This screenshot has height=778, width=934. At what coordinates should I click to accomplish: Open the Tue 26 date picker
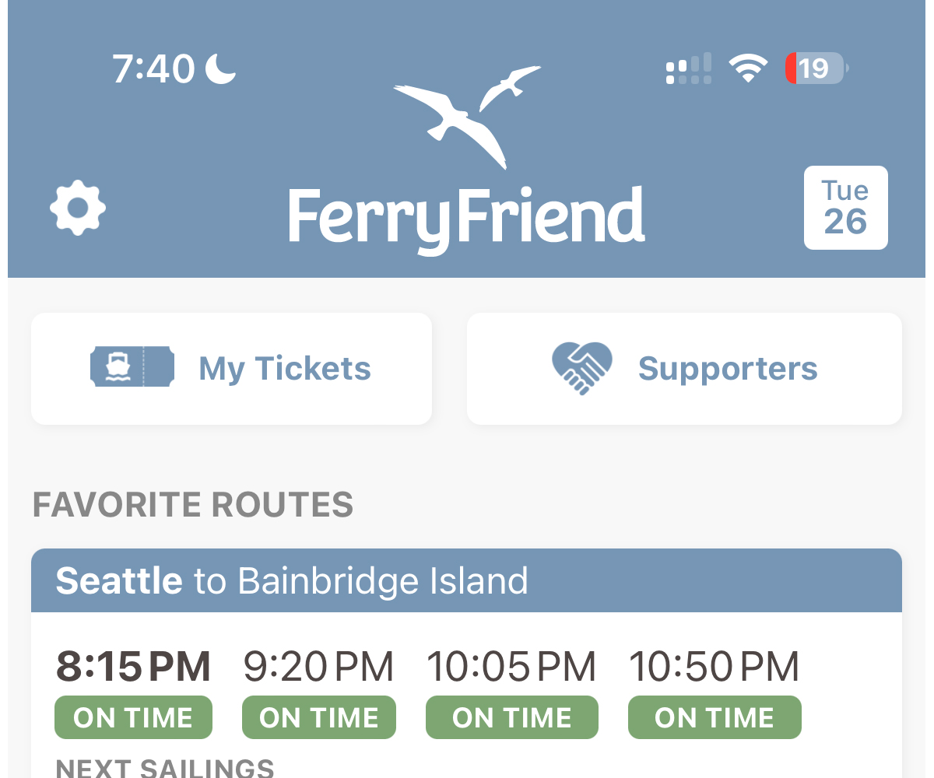coord(845,208)
